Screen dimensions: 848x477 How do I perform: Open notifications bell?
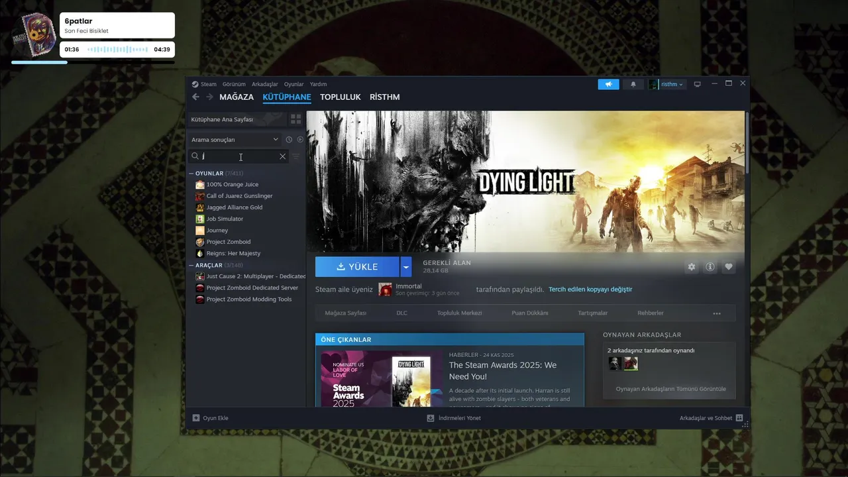coord(633,84)
